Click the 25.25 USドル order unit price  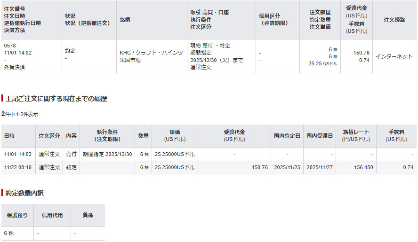pos(322,63)
